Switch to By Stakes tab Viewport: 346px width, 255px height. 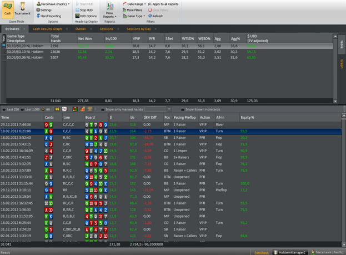pos(12,29)
